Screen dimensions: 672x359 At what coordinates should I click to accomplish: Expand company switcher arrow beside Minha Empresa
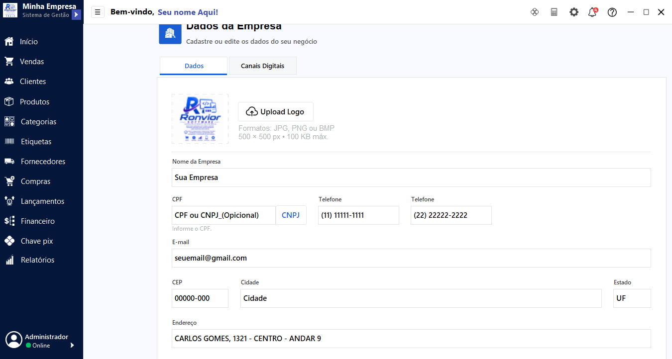pos(76,15)
